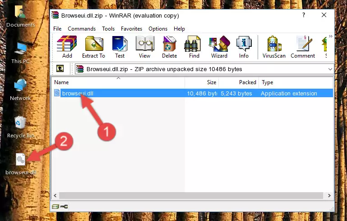Image resolution: width=347 pixels, height=221 pixels.
Task: Start VirusScan on the archive
Action: (x=274, y=47)
